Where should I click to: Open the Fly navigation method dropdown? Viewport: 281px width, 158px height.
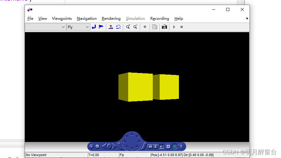(78, 27)
